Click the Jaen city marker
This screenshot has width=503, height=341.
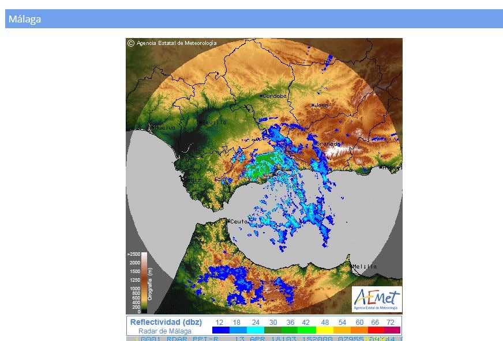click(x=313, y=105)
